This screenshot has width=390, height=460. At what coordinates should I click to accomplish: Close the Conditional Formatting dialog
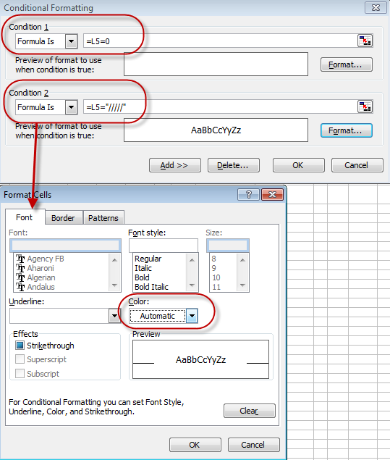click(x=376, y=8)
